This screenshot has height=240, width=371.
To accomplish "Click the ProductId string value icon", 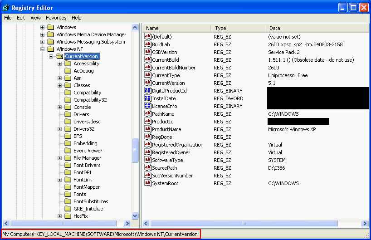I will tap(148, 121).
